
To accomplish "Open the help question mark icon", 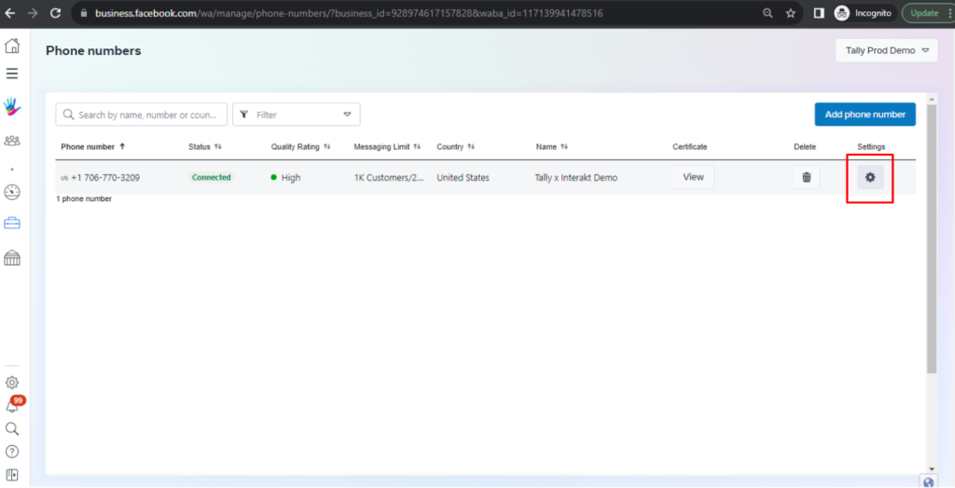I will (12, 452).
